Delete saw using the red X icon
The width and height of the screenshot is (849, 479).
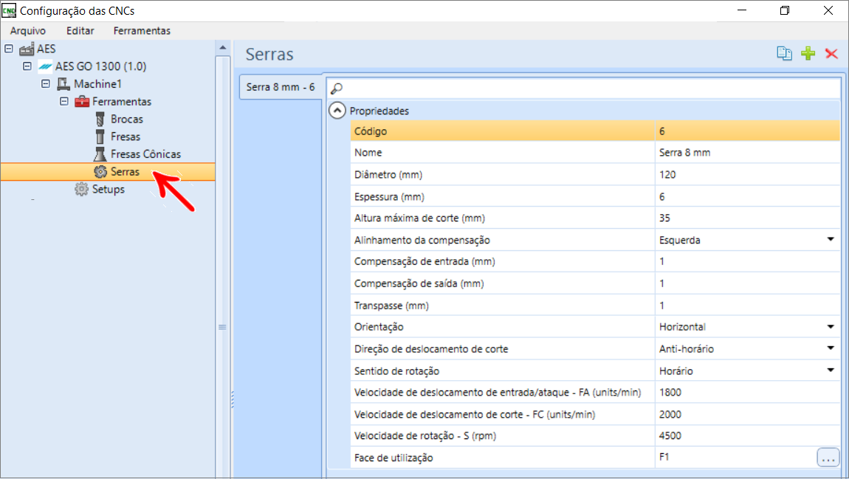(832, 53)
